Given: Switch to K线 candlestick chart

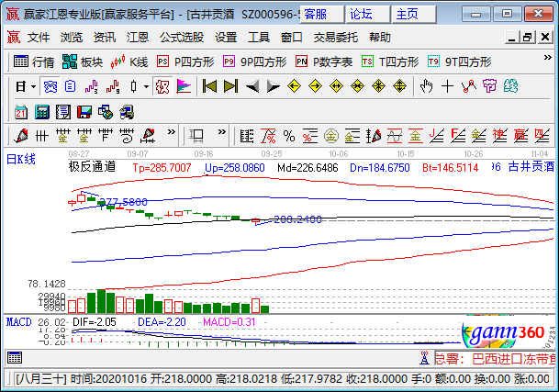Looking at the screenshot, I should pyautogui.click(x=129, y=62).
